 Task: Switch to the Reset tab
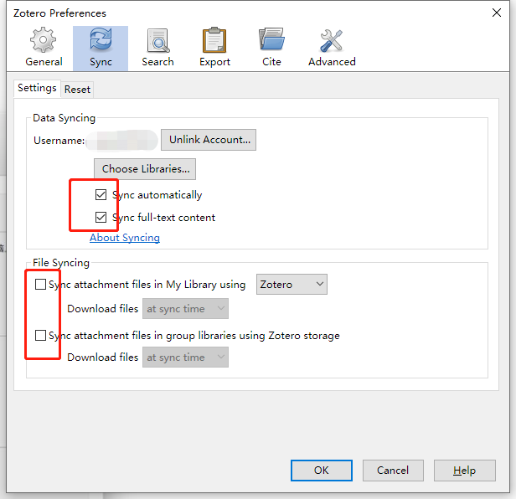click(77, 90)
